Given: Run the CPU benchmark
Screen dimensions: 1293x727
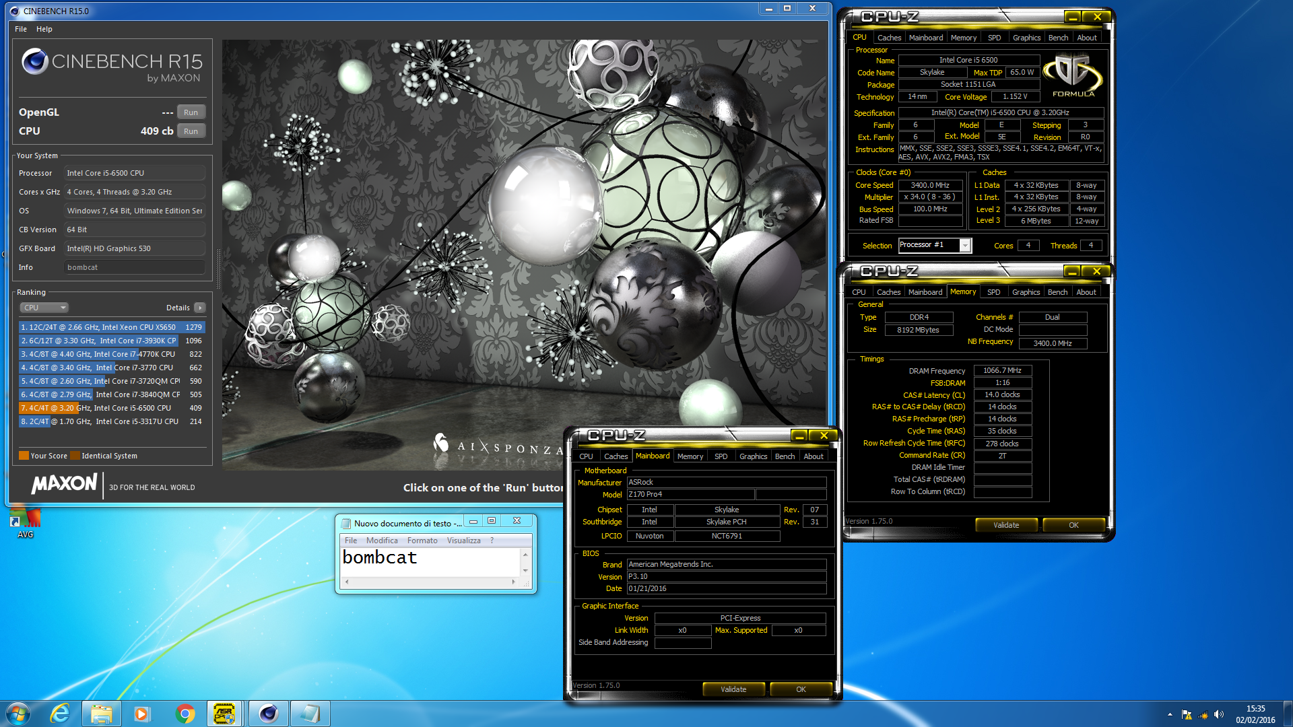Looking at the screenshot, I should [191, 131].
